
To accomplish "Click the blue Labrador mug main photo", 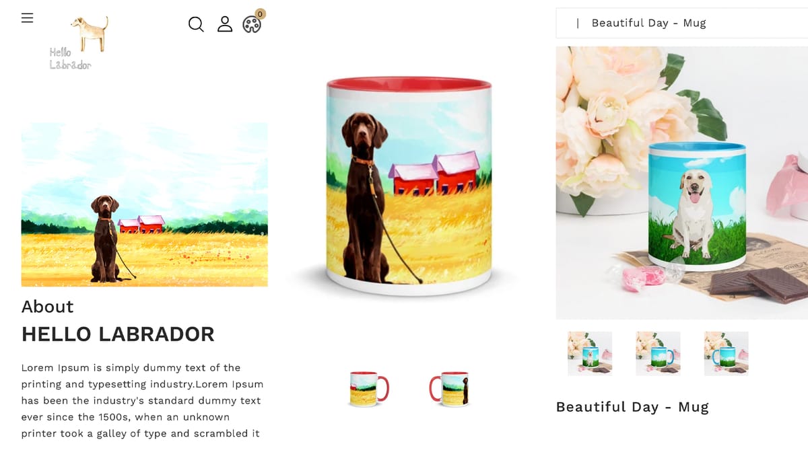I will (681, 182).
